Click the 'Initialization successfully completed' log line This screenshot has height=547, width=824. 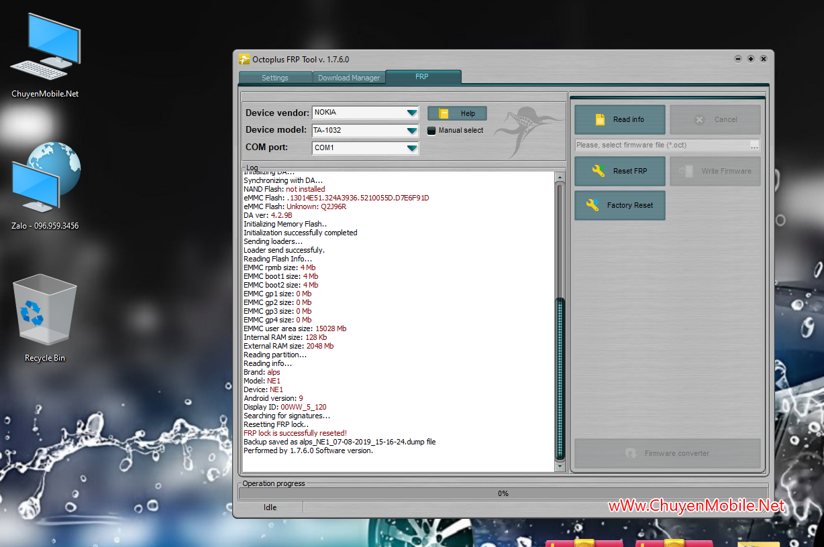coord(301,233)
